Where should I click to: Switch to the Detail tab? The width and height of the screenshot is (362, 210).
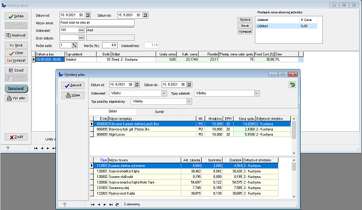(113, 111)
